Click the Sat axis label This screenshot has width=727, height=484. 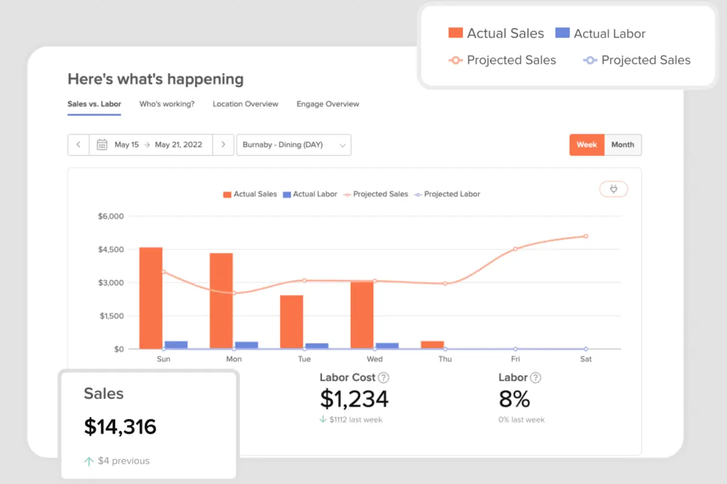pyautogui.click(x=586, y=359)
